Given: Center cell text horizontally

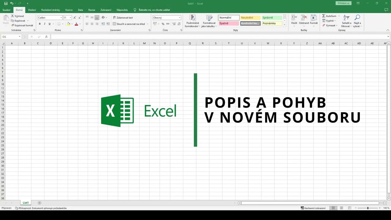Looking at the screenshot, I should click(x=92, y=24).
